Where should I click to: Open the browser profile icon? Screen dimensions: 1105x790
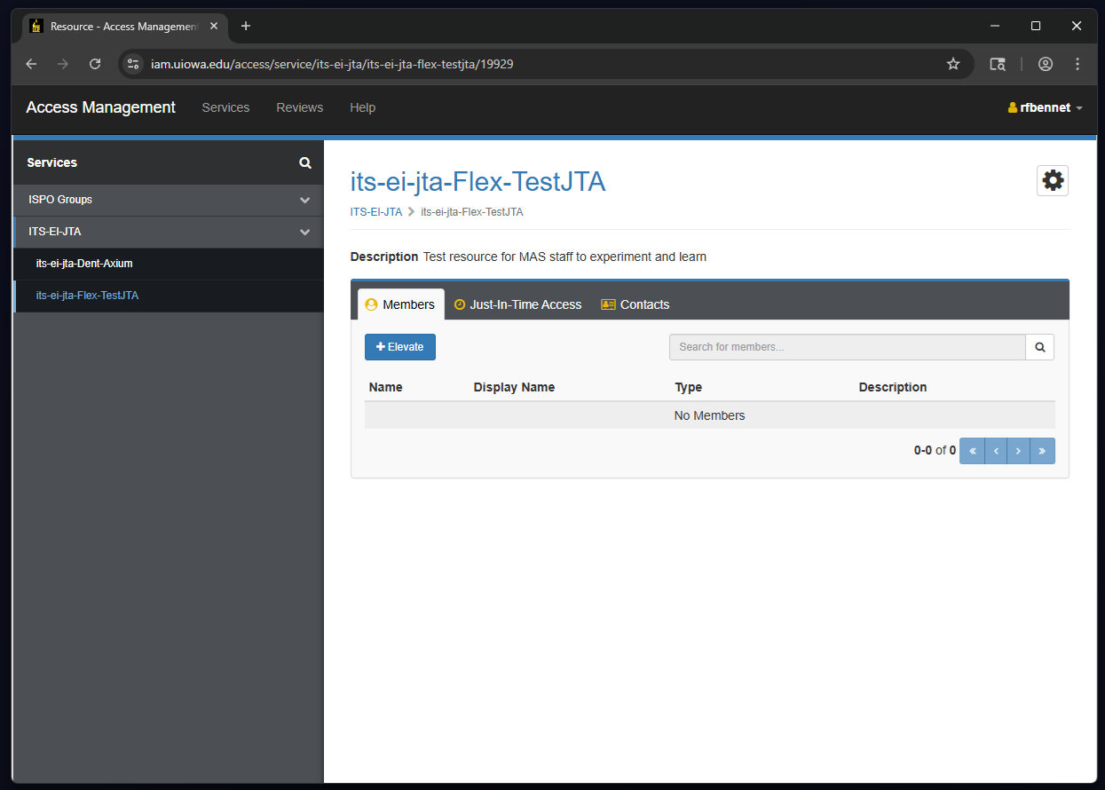tap(1046, 64)
